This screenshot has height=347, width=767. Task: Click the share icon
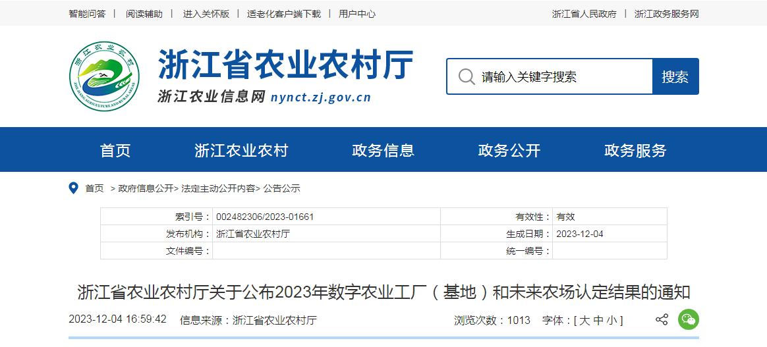pos(662,320)
